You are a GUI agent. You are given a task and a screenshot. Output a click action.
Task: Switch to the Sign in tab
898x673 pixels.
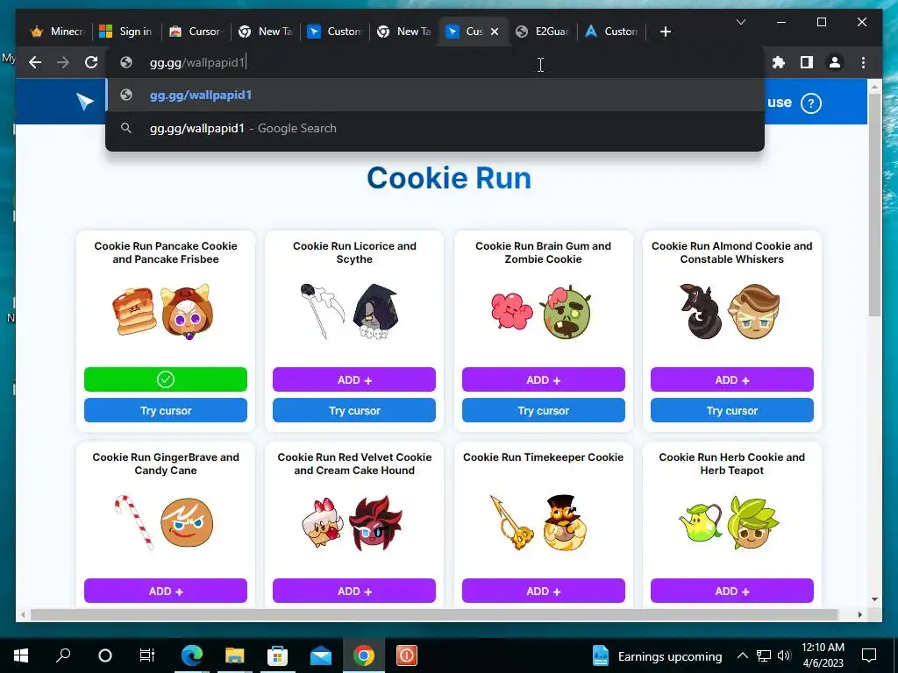[x=126, y=32]
